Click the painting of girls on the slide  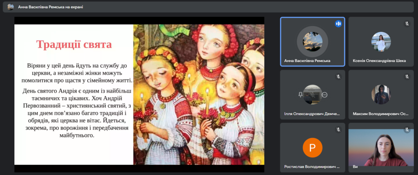click(x=199, y=94)
